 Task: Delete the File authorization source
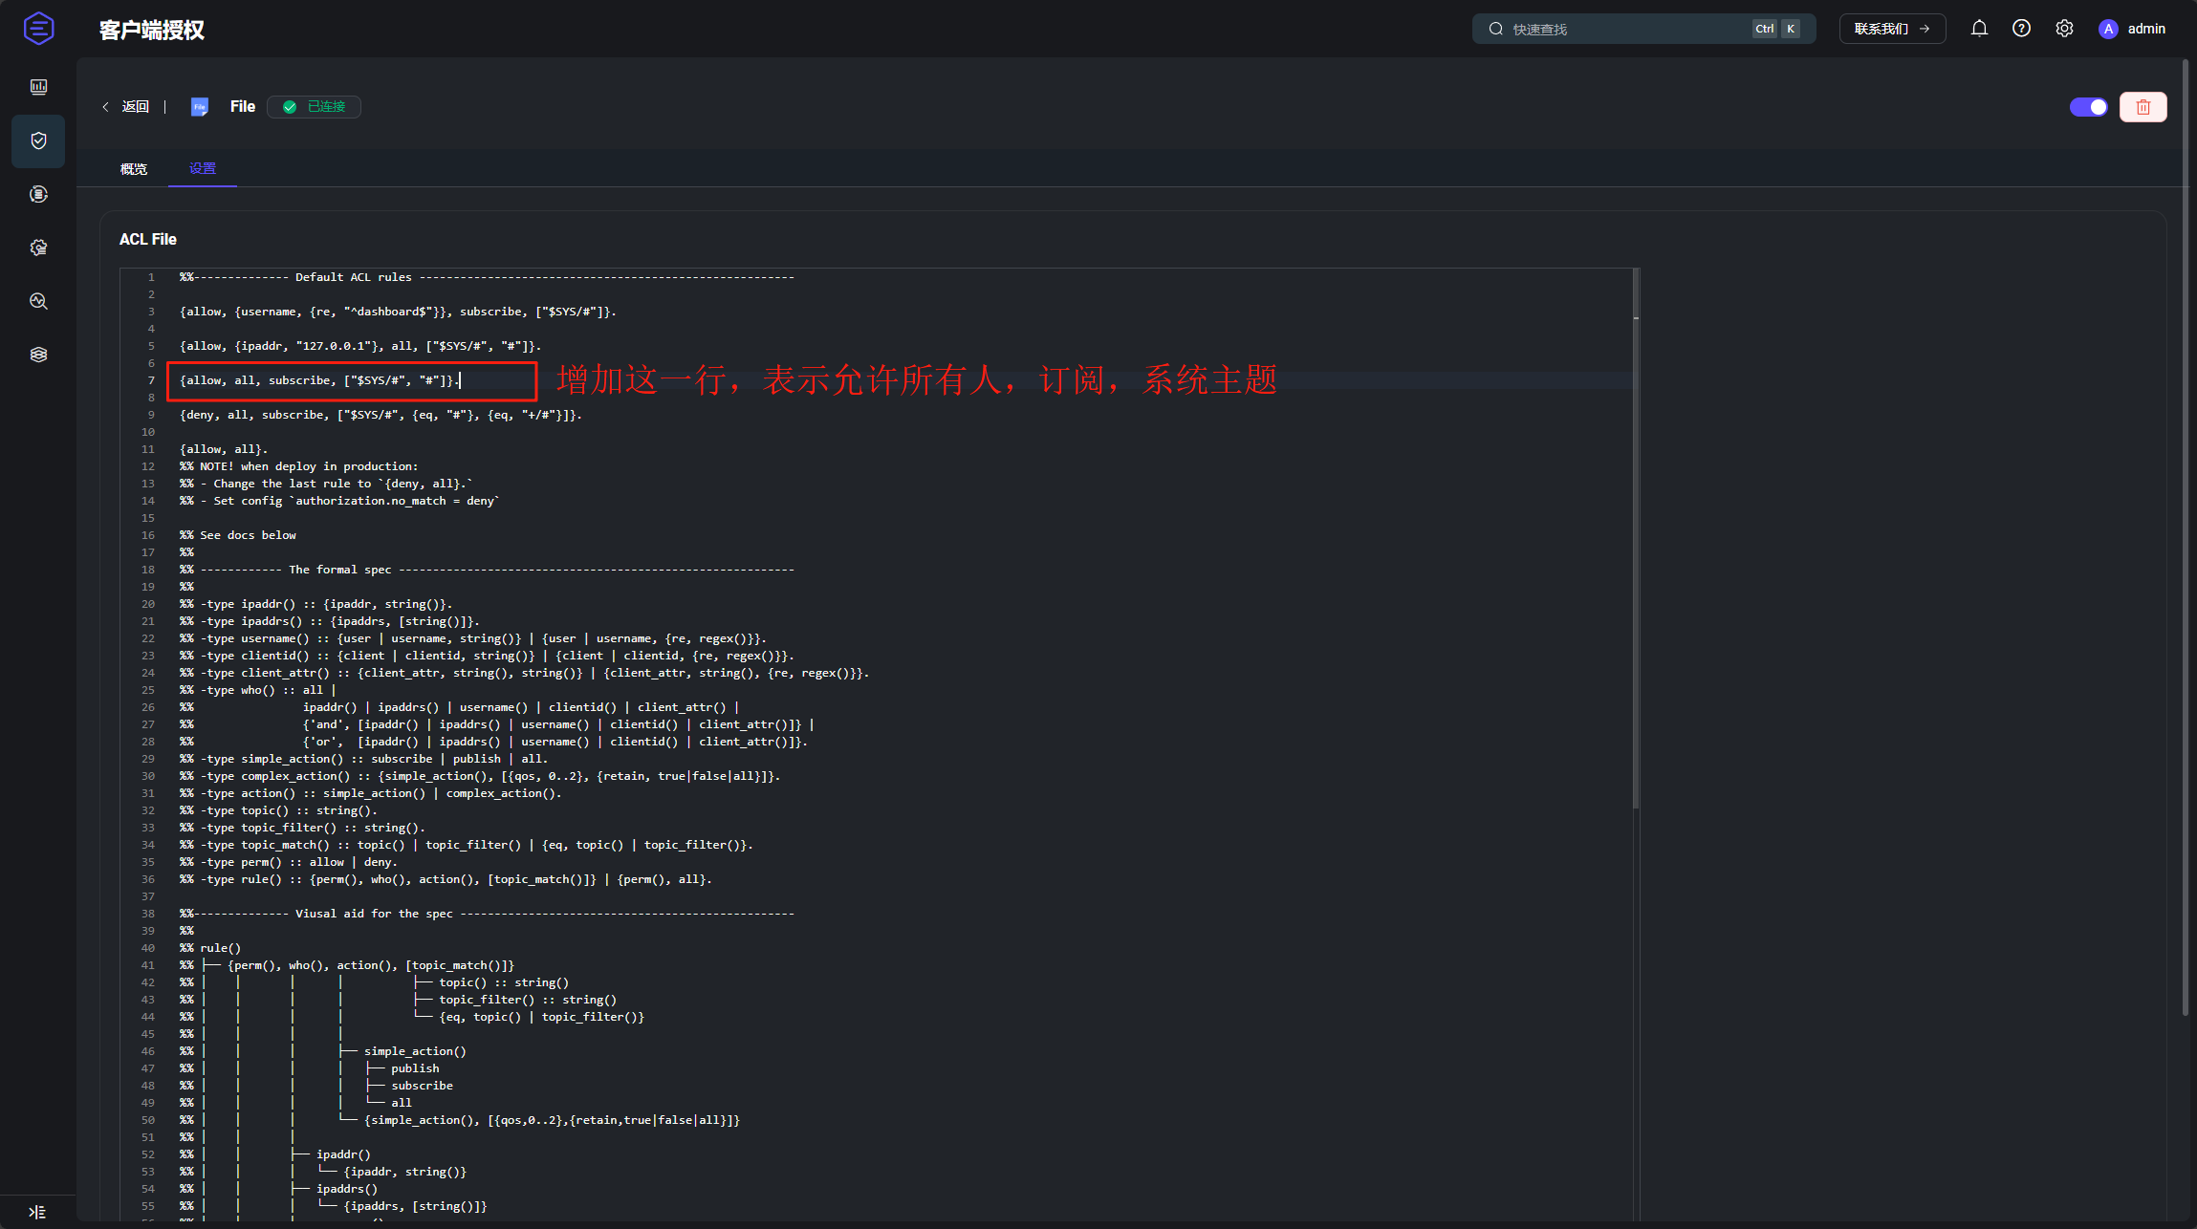click(2143, 107)
